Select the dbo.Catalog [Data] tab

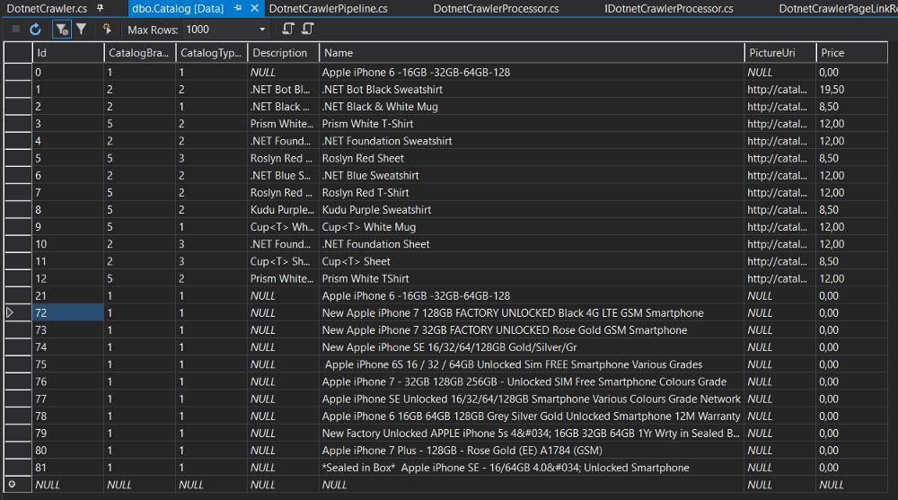pyautogui.click(x=178, y=9)
